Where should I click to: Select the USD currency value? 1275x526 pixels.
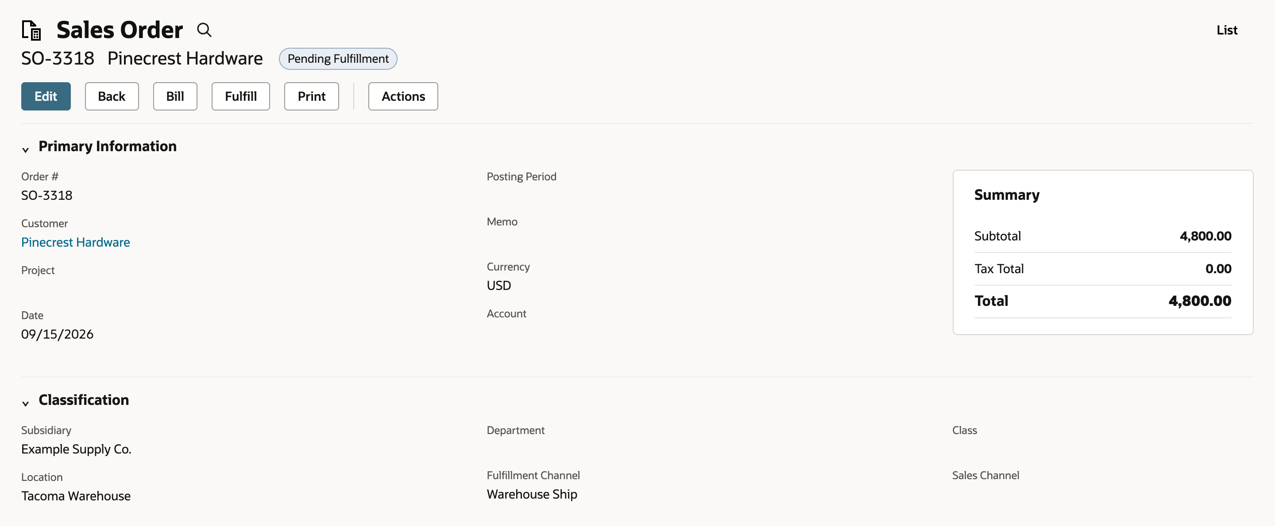(x=499, y=286)
